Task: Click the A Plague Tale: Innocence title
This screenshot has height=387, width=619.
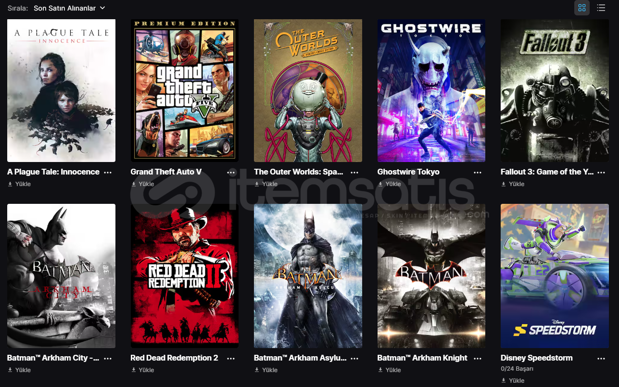Action: (x=53, y=172)
